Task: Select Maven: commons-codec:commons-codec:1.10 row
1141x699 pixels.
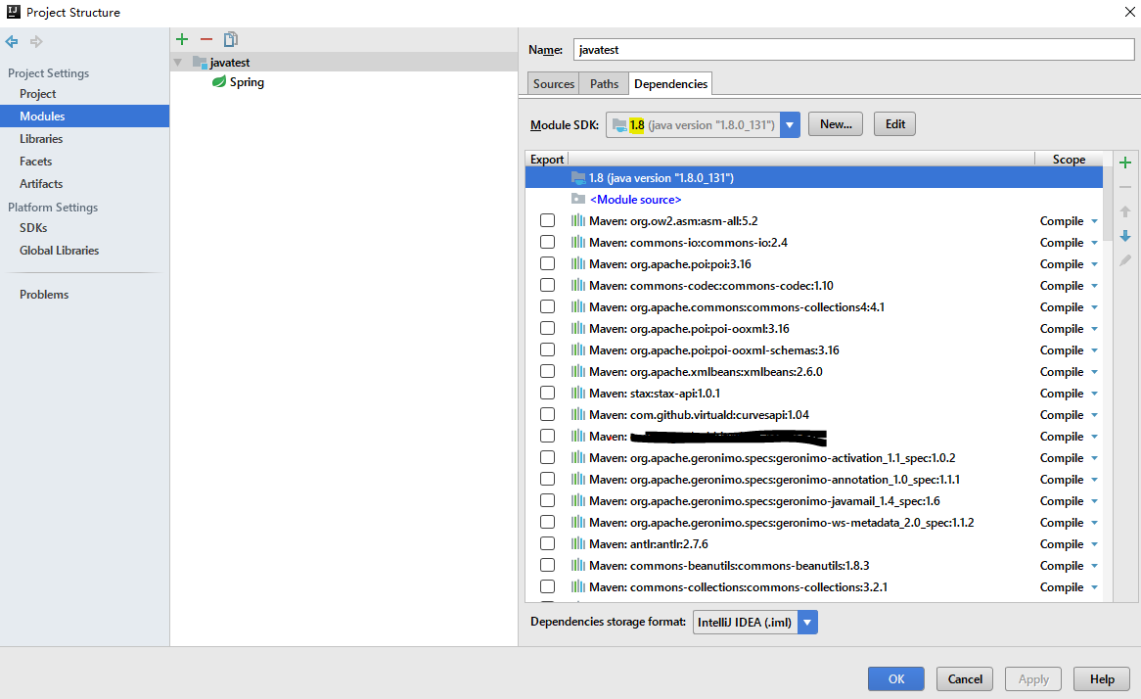Action: [813, 286]
